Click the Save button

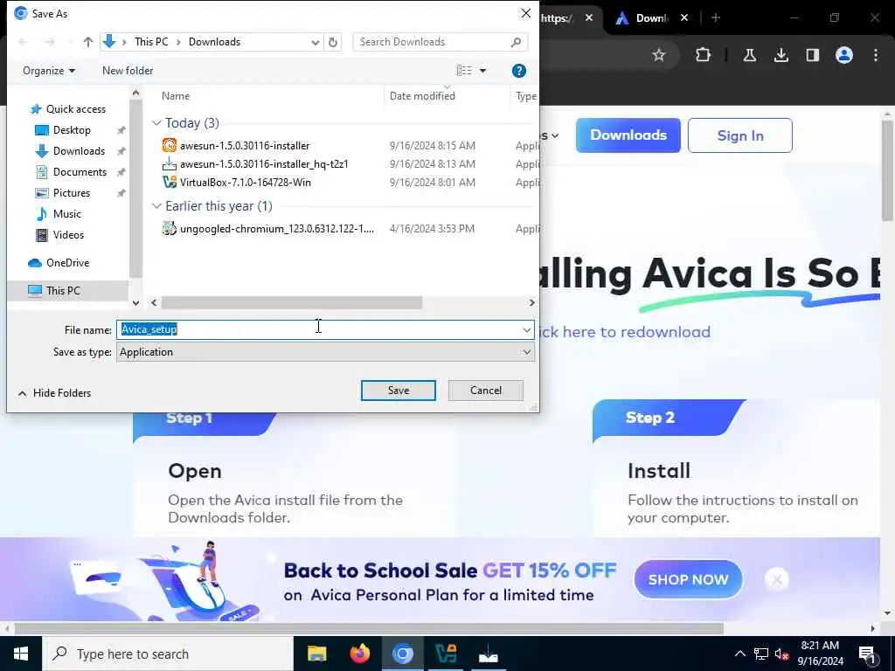[399, 391]
